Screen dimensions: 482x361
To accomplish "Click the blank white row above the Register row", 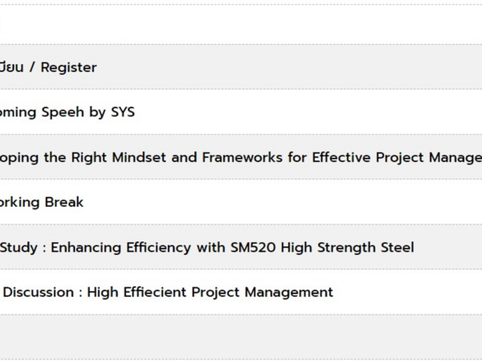I will click(x=241, y=25).
